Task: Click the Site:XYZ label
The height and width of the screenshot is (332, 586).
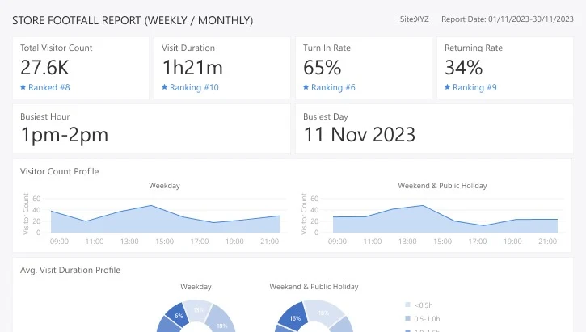Action: (x=414, y=19)
